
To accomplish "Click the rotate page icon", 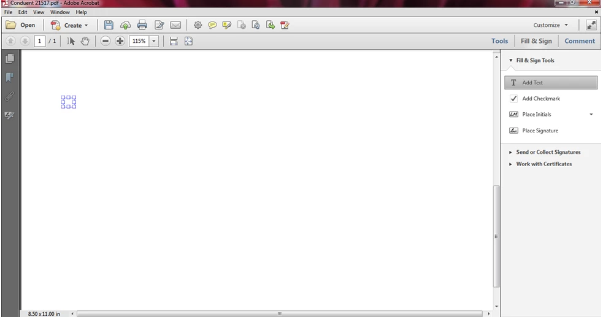I will point(256,25).
